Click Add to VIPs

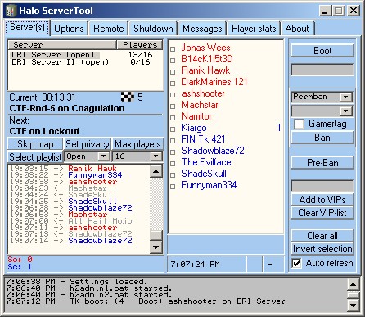[322, 200]
